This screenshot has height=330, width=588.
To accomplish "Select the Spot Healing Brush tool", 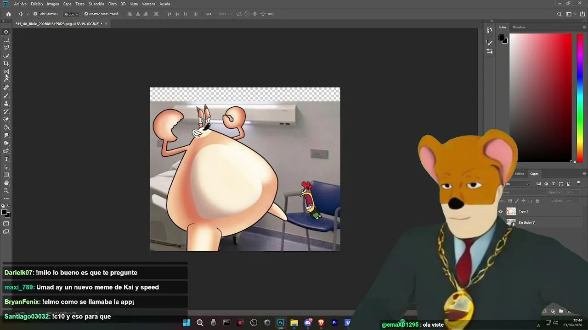I will point(6,88).
